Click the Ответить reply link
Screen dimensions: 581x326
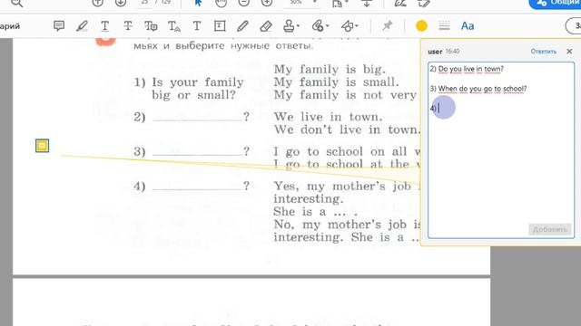pyautogui.click(x=543, y=52)
